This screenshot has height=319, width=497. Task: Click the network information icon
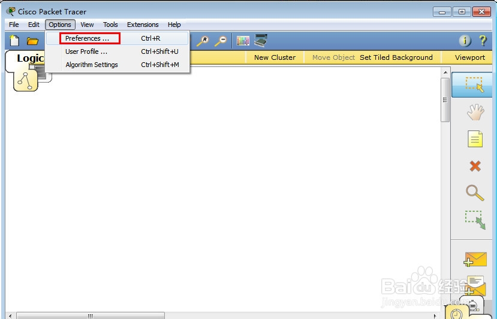[x=465, y=41]
